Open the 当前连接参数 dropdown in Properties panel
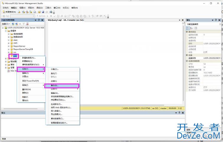 point(219,24)
